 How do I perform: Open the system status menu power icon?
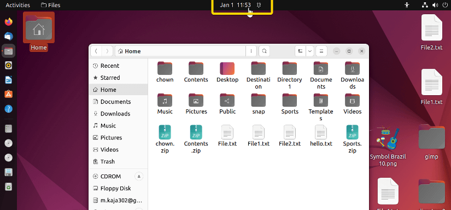[444, 5]
